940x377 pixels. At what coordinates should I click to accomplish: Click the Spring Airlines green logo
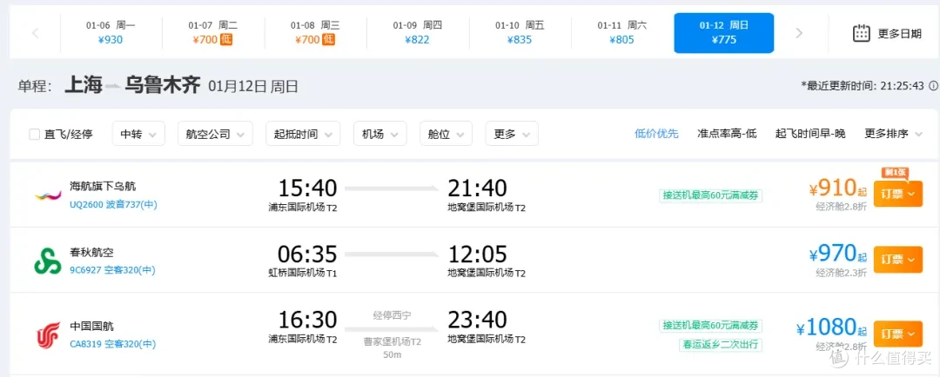click(x=47, y=260)
